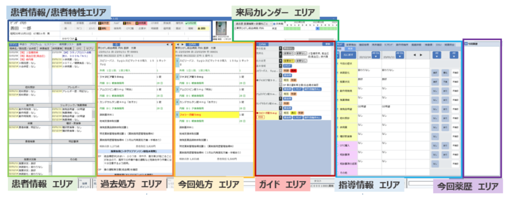Click the plus icon beside 今回薬歴
The width and height of the screenshot is (507, 200).
pos(466,44)
